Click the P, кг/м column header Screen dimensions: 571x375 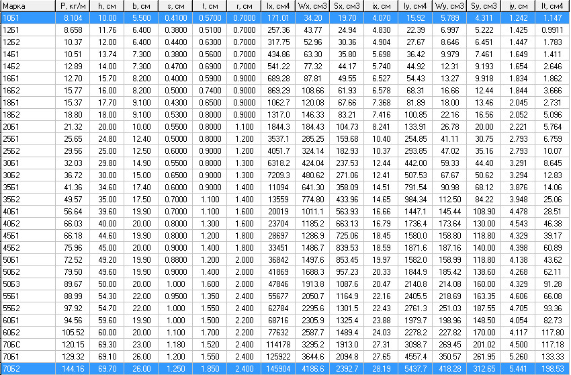point(73,6)
